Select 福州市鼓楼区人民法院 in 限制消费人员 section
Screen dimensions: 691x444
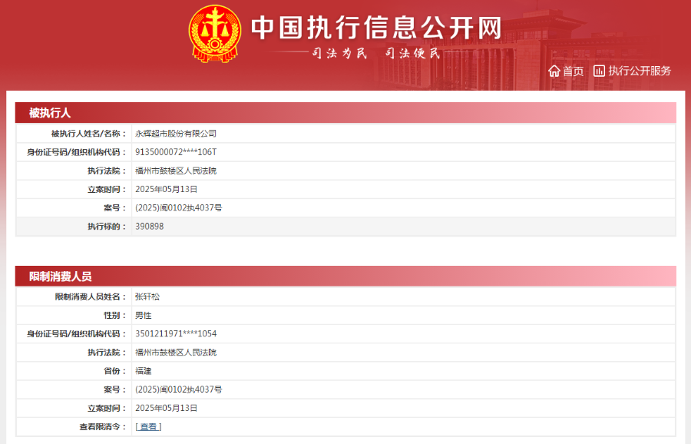click(176, 353)
